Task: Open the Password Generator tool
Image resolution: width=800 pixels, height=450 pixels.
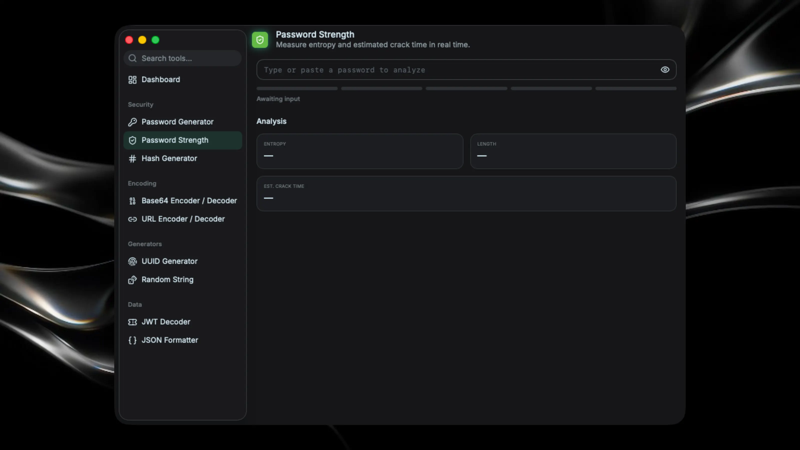Action: tap(182, 122)
